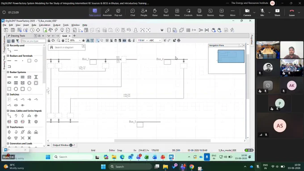Viewport: 304px width, 171px height.
Task: Toggle Snap in the status bar
Action: point(120,150)
